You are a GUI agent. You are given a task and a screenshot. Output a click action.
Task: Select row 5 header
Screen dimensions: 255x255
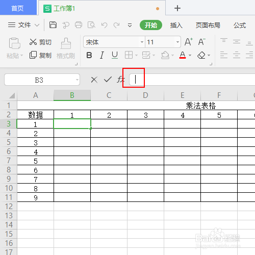click(x=9, y=142)
